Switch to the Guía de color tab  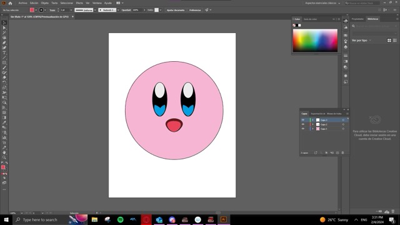tap(310, 19)
